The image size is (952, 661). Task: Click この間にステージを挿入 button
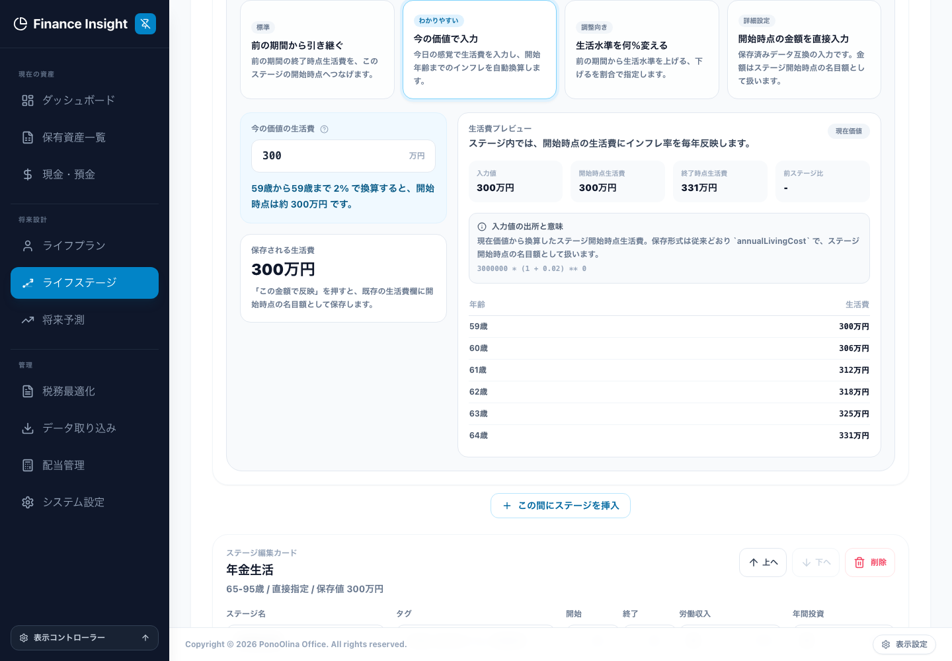pyautogui.click(x=561, y=506)
